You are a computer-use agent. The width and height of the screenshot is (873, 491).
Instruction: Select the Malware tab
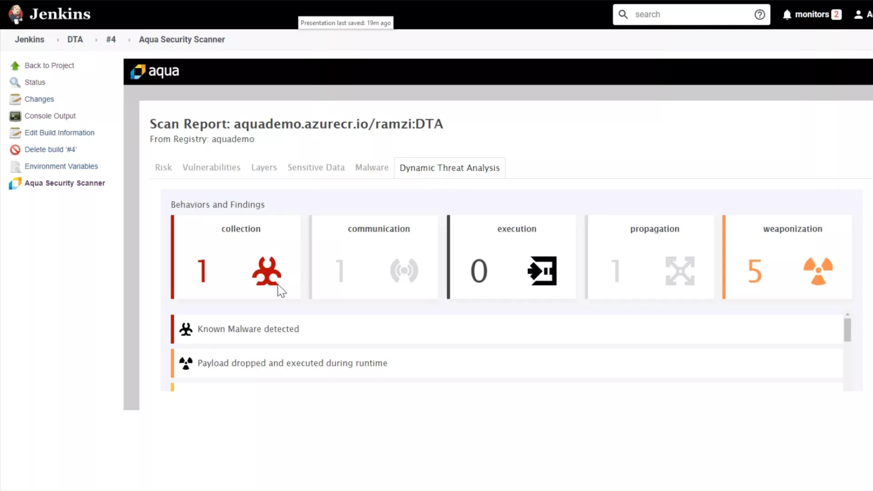(371, 167)
